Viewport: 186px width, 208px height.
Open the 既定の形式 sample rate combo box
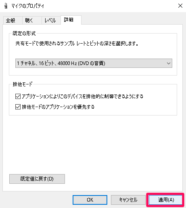coord(94,63)
